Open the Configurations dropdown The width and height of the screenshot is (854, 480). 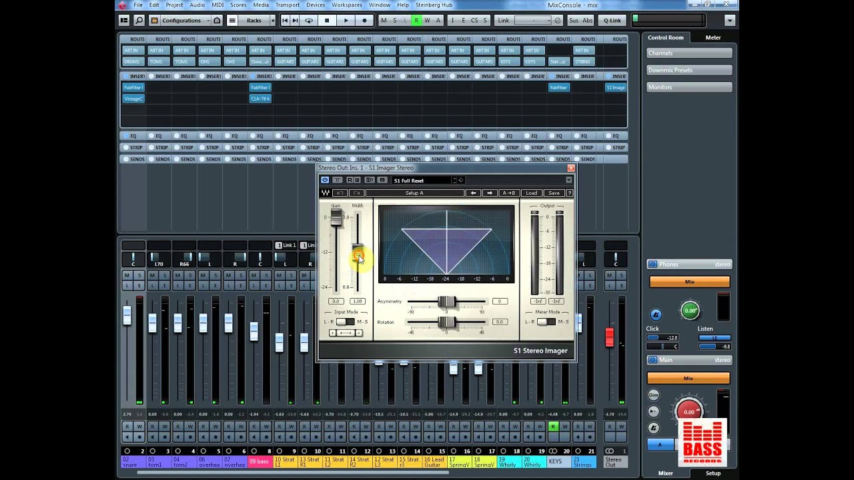point(187,21)
